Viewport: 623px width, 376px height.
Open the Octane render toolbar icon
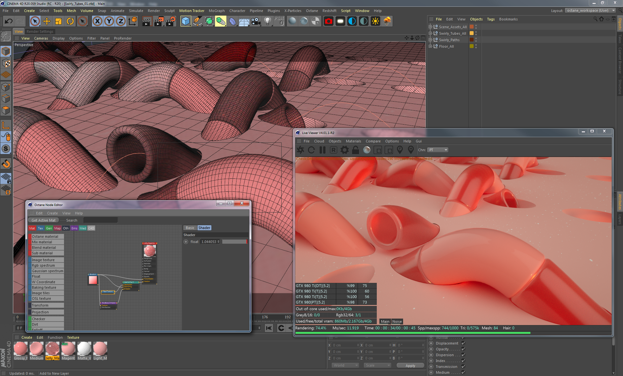[x=328, y=21]
